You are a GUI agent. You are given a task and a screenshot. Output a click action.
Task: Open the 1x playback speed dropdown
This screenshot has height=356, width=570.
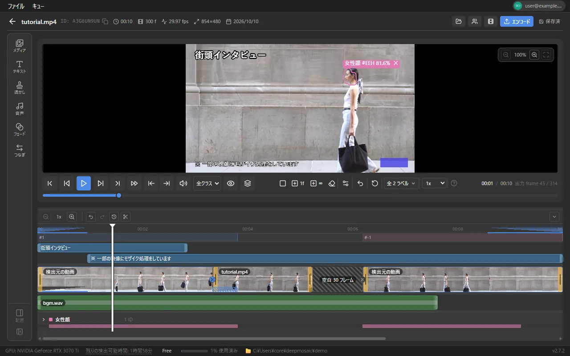point(434,183)
